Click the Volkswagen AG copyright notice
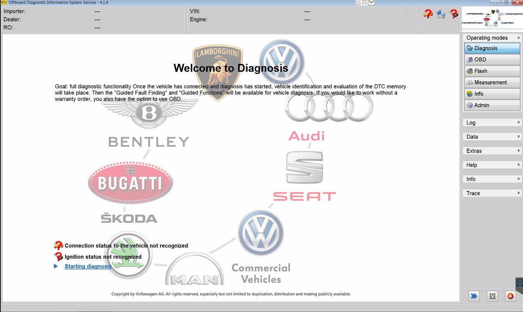The width and height of the screenshot is (523, 312). [231, 294]
